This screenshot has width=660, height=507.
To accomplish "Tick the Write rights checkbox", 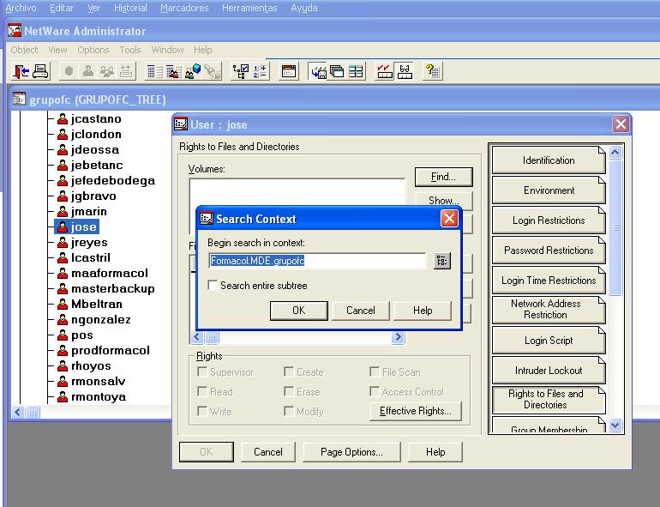I will (x=202, y=410).
